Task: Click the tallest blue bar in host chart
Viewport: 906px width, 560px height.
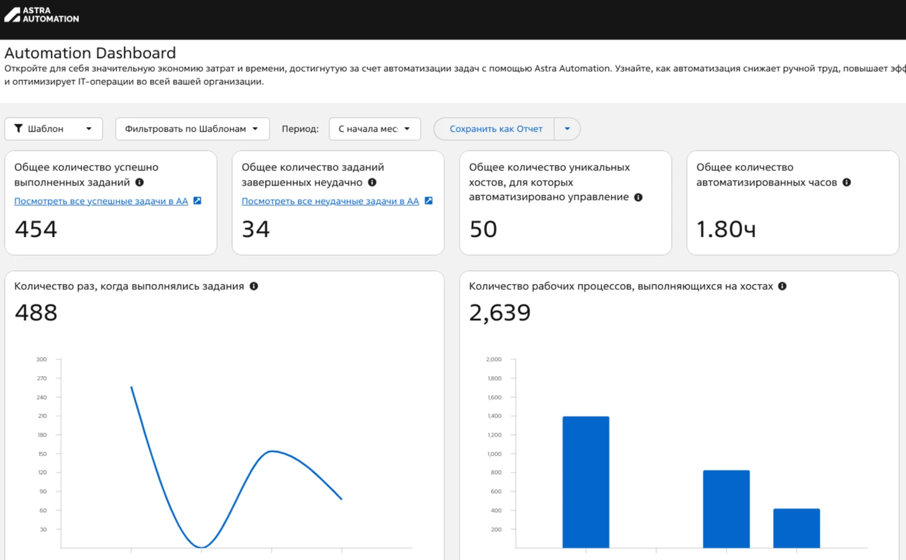Action: tap(586, 482)
